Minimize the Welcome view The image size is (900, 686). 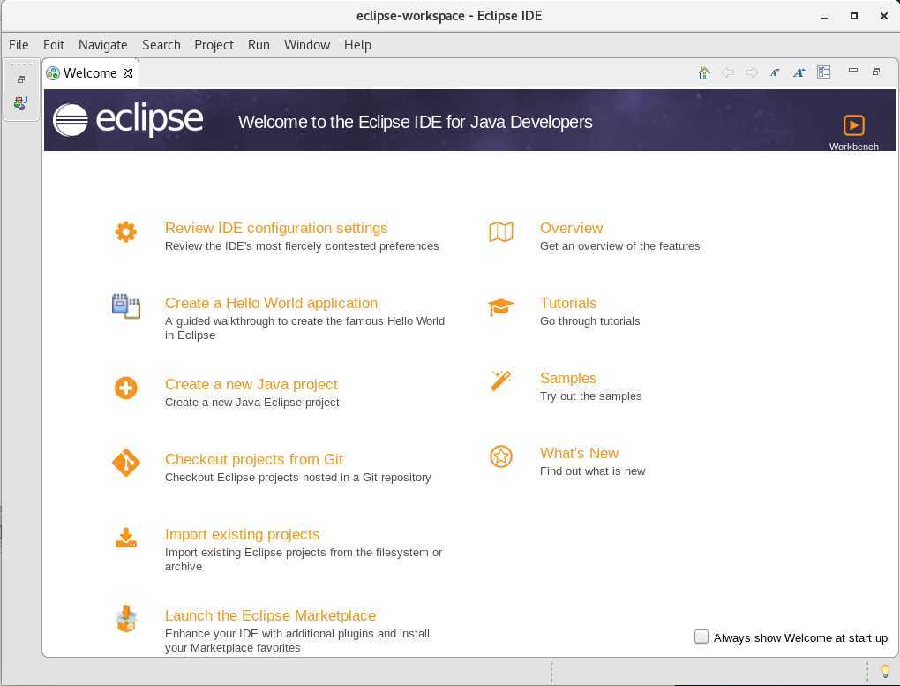[x=853, y=70]
